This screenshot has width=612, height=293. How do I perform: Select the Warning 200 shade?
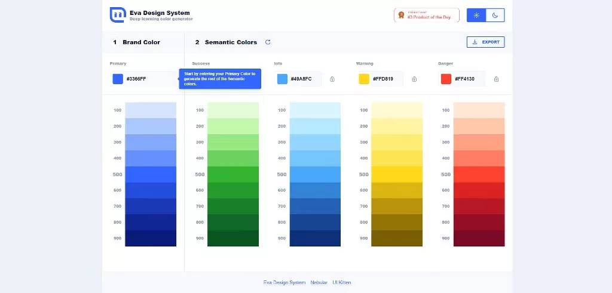pos(397,127)
